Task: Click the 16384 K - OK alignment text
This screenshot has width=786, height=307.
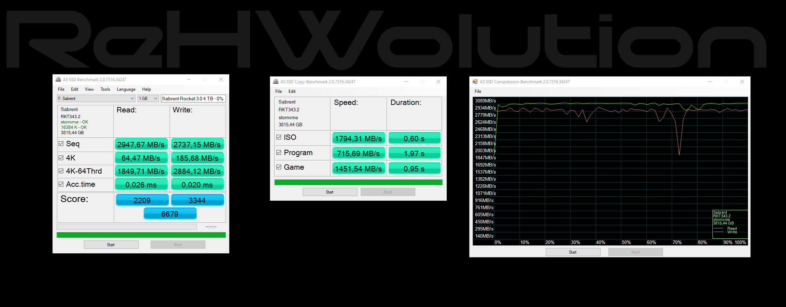Action: [74, 127]
